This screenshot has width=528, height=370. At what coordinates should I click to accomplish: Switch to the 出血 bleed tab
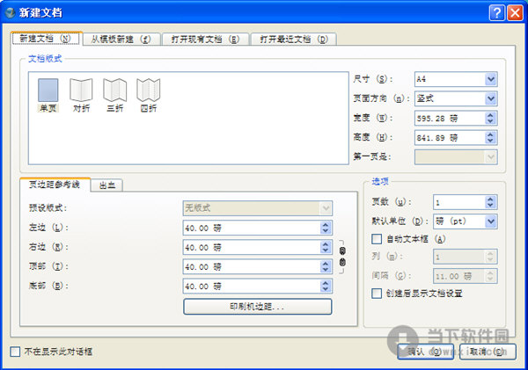coord(109,185)
